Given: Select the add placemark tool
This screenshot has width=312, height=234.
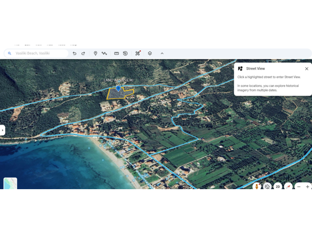Looking at the screenshot, I should 96,54.
